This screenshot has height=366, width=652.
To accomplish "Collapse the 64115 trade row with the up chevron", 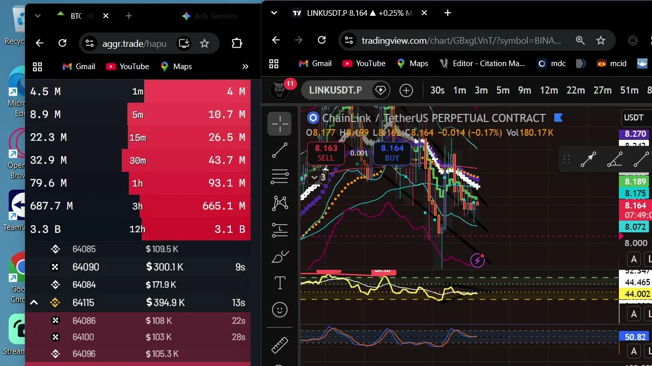I will click(x=34, y=303).
